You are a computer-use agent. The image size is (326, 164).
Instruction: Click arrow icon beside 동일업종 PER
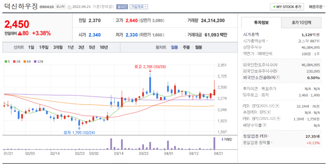(x=268, y=136)
